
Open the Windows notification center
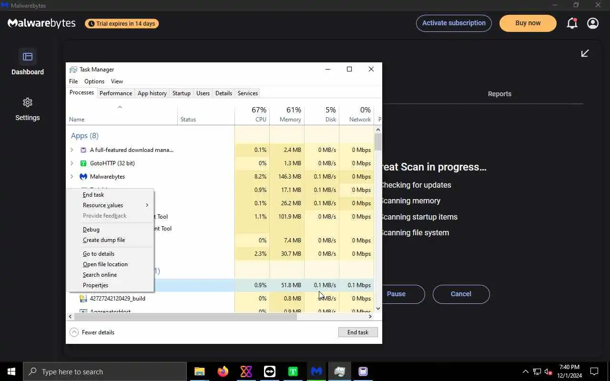pos(594,371)
